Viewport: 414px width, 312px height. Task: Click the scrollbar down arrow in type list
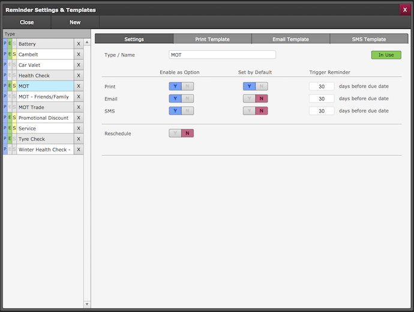(x=87, y=304)
